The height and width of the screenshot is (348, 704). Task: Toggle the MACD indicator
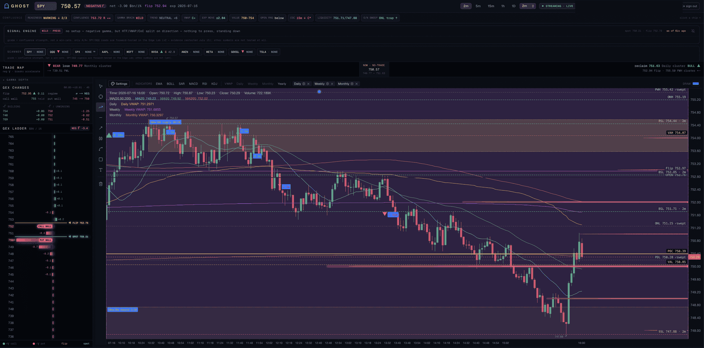(x=193, y=84)
